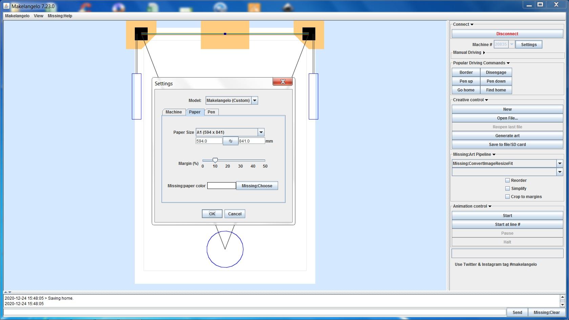569x320 pixels.
Task: Click the paper height field 841.0
Action: [x=252, y=141]
